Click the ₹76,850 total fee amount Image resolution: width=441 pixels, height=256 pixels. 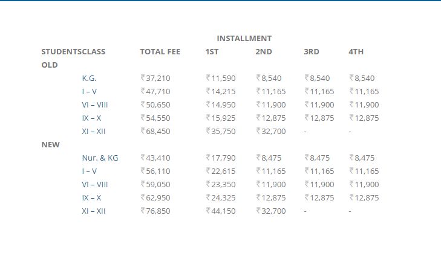pyautogui.click(x=155, y=211)
